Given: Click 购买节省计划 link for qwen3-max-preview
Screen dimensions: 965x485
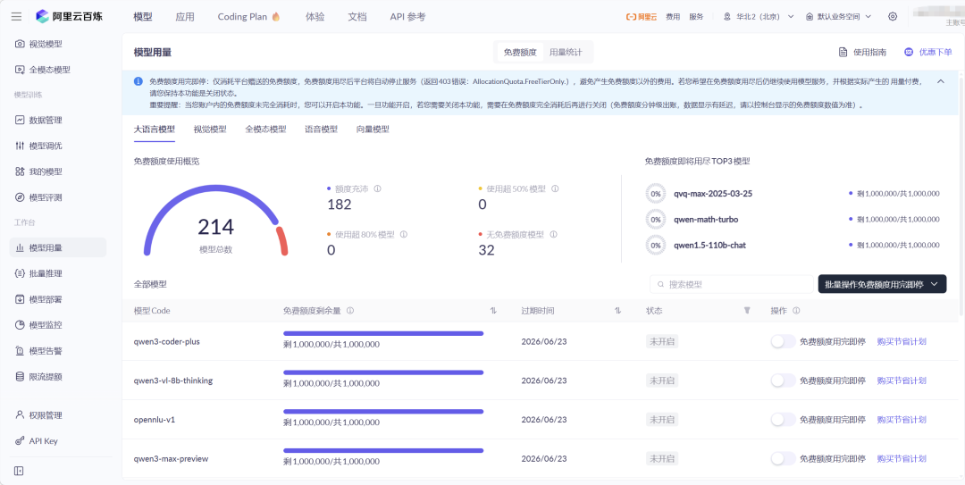Looking at the screenshot, I should click(x=902, y=459).
